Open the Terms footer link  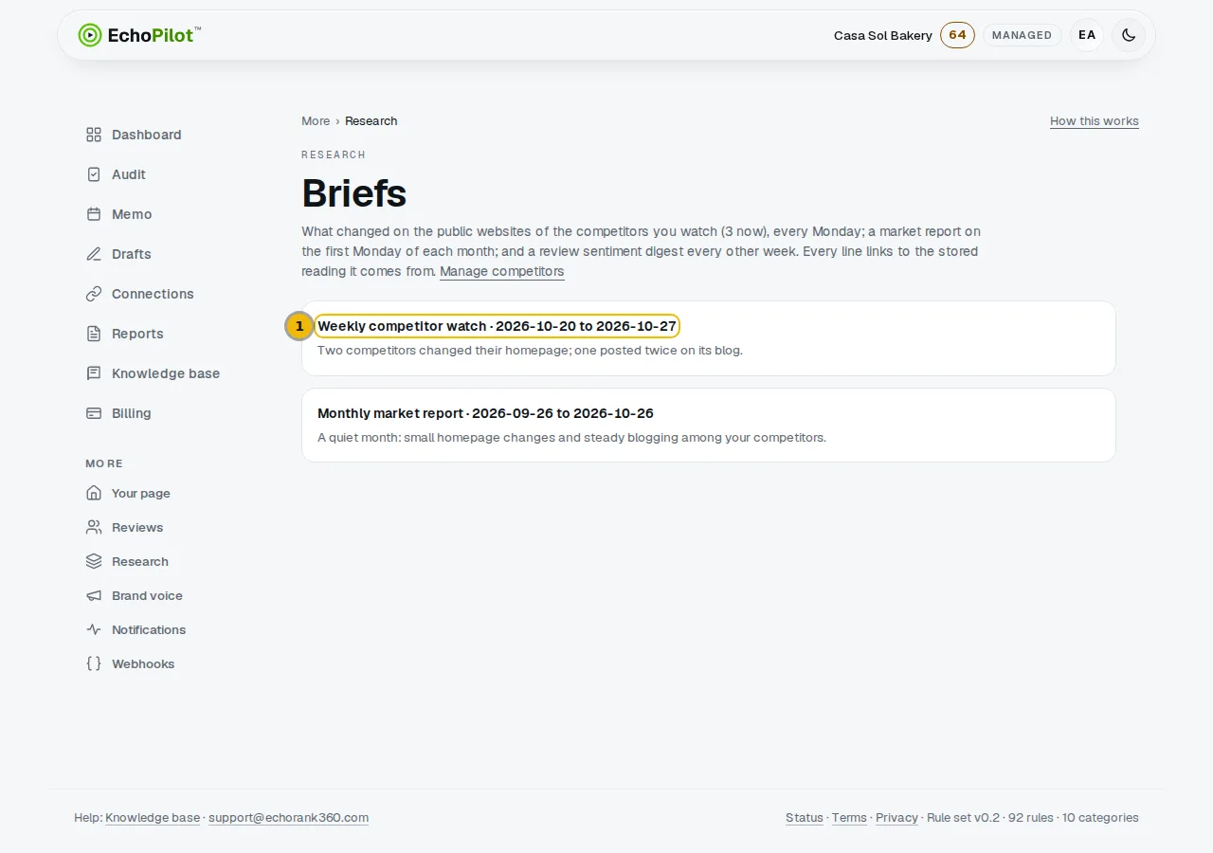(x=849, y=818)
